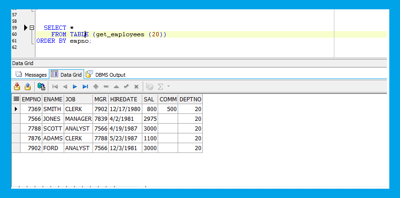Click the export dataset icon with red arrow
400x198 pixels.
click(17, 86)
